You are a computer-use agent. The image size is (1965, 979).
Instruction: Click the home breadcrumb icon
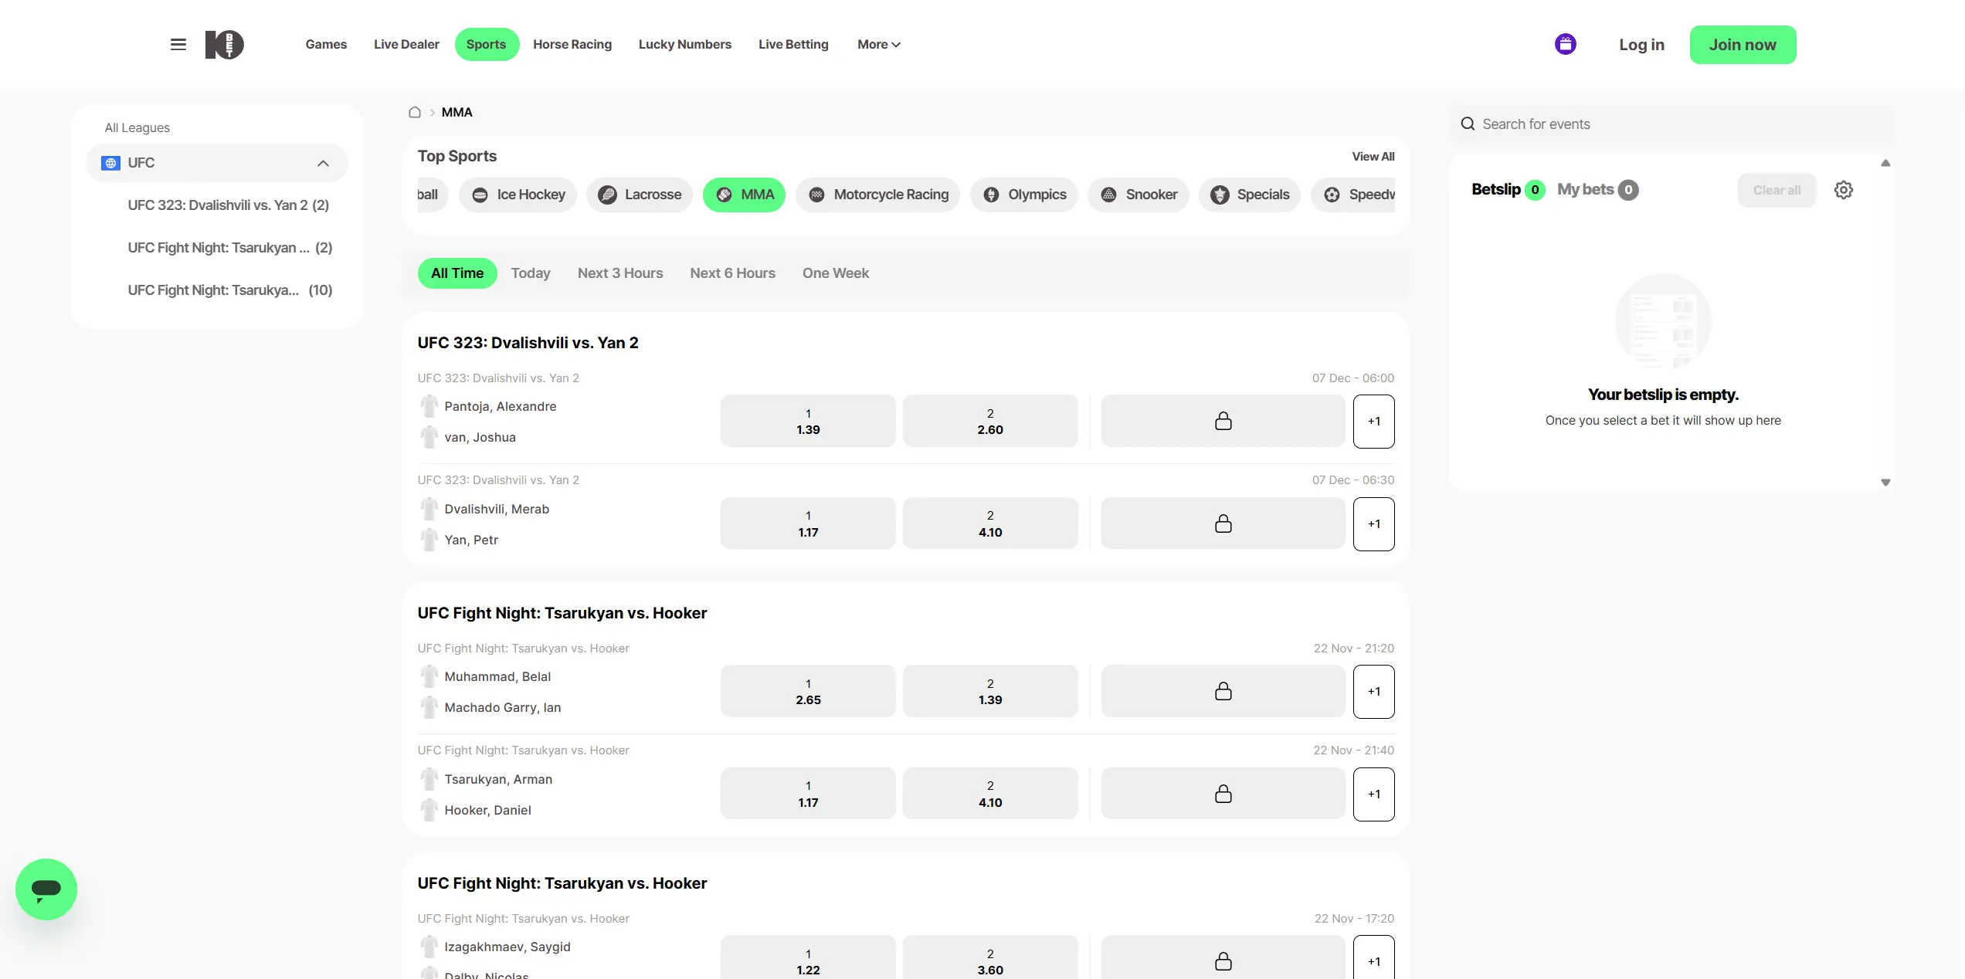[x=415, y=113]
